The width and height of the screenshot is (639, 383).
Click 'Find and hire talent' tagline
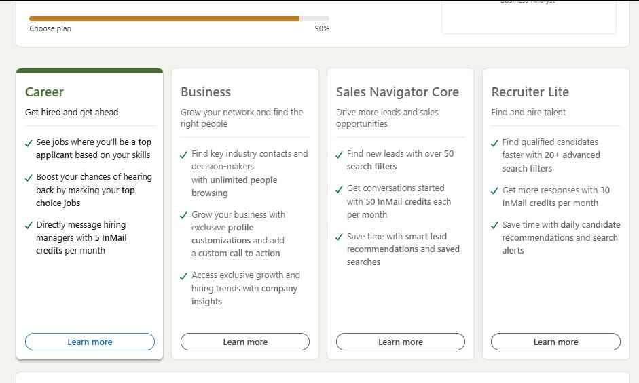pyautogui.click(x=528, y=113)
